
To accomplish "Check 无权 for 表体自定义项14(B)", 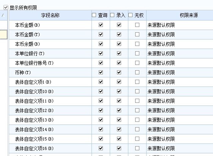I will tap(137, 129).
